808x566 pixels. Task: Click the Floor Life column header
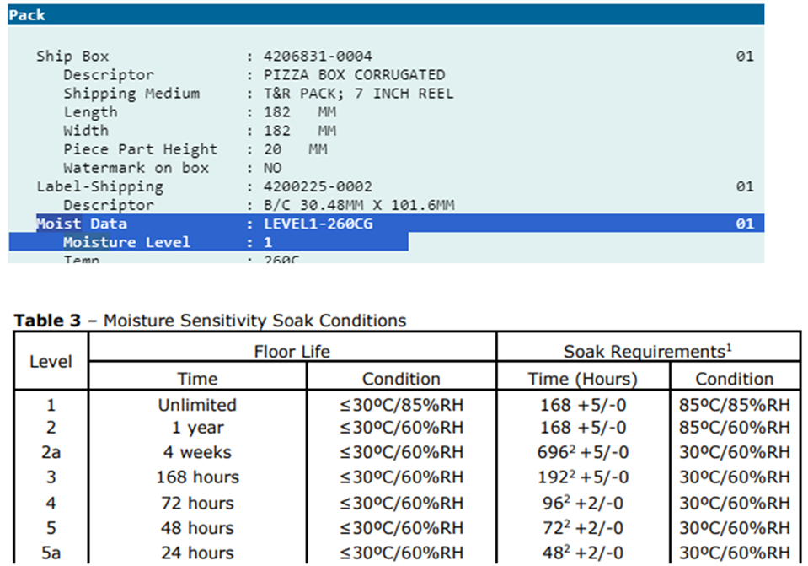coord(292,349)
